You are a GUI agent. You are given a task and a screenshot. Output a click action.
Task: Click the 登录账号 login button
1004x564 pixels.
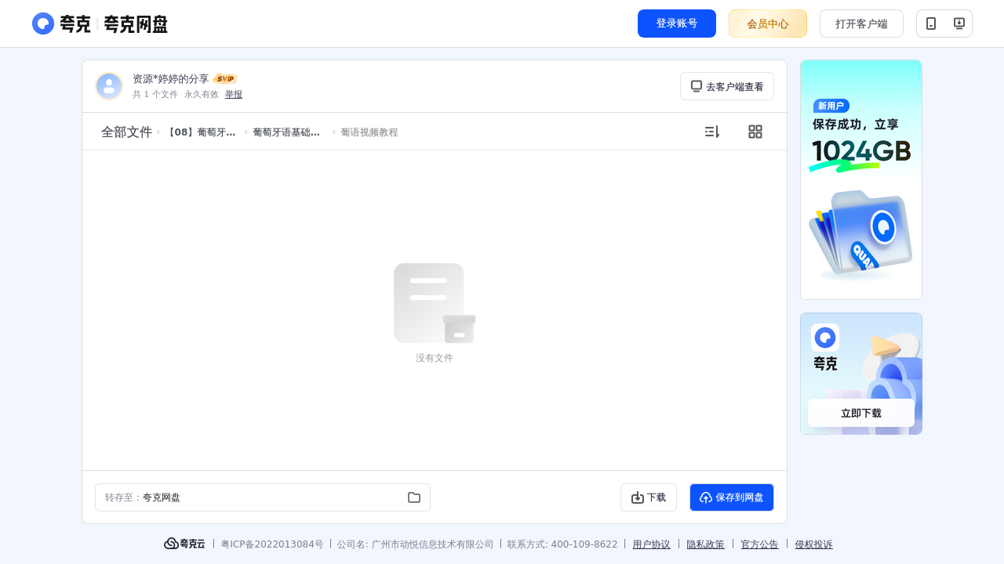(x=677, y=23)
